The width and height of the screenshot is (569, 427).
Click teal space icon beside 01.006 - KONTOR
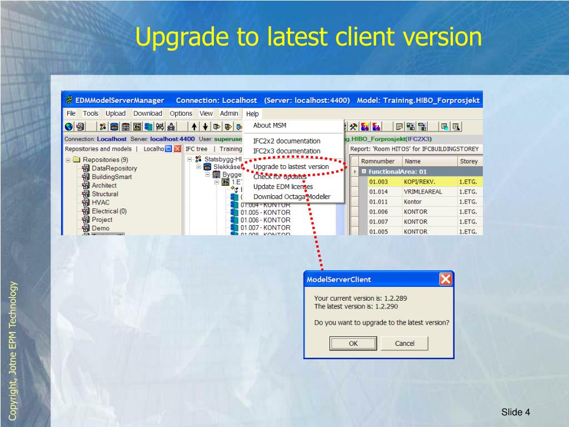[x=234, y=220]
